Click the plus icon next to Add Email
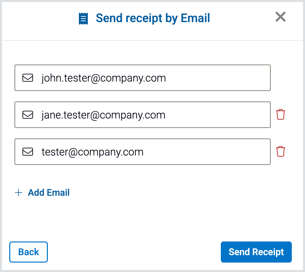305x272 pixels. pyautogui.click(x=19, y=193)
